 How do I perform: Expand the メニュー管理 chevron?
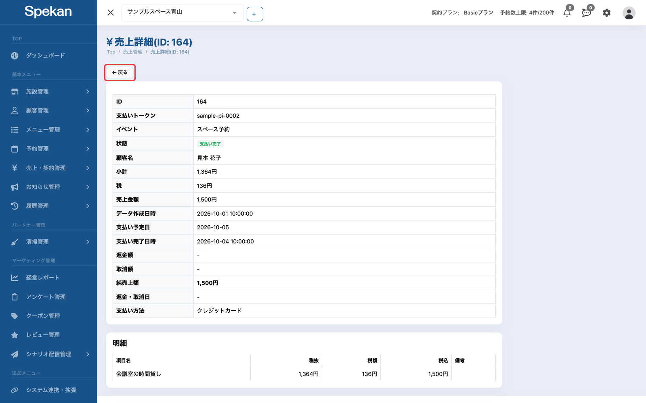click(x=88, y=130)
